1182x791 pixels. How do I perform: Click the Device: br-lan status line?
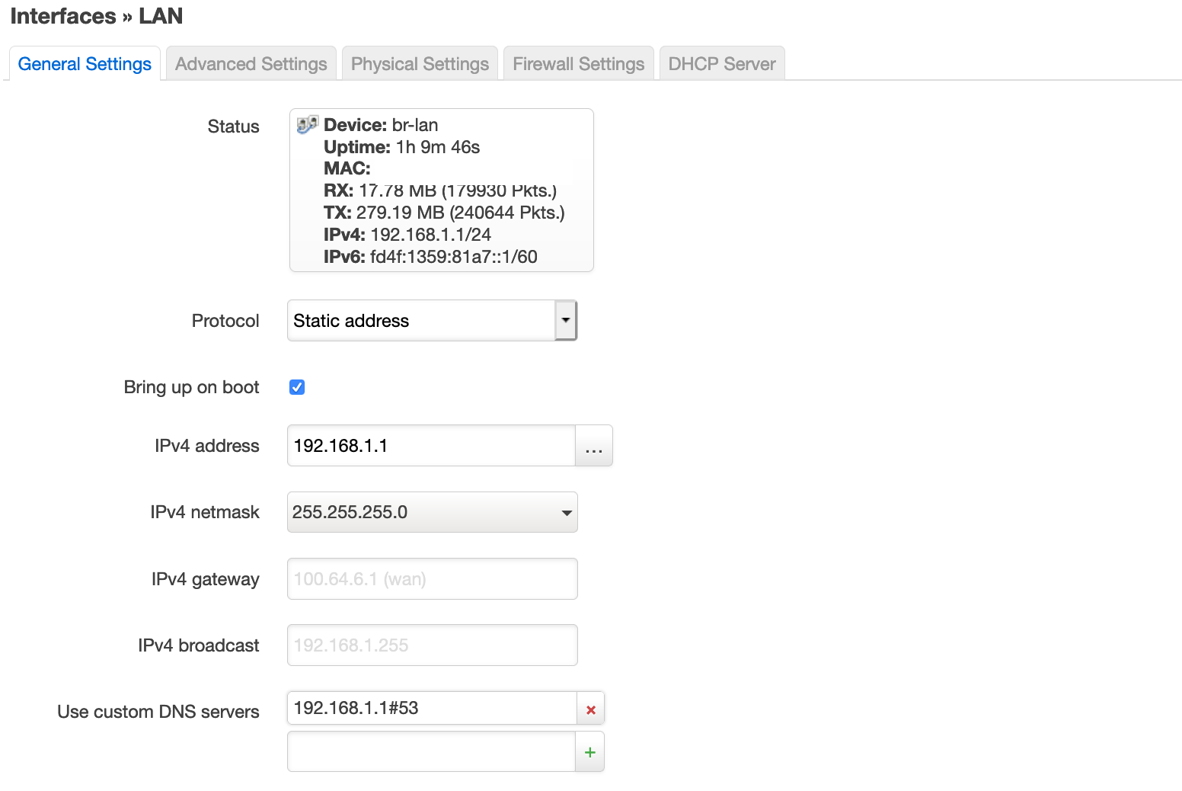381,125
